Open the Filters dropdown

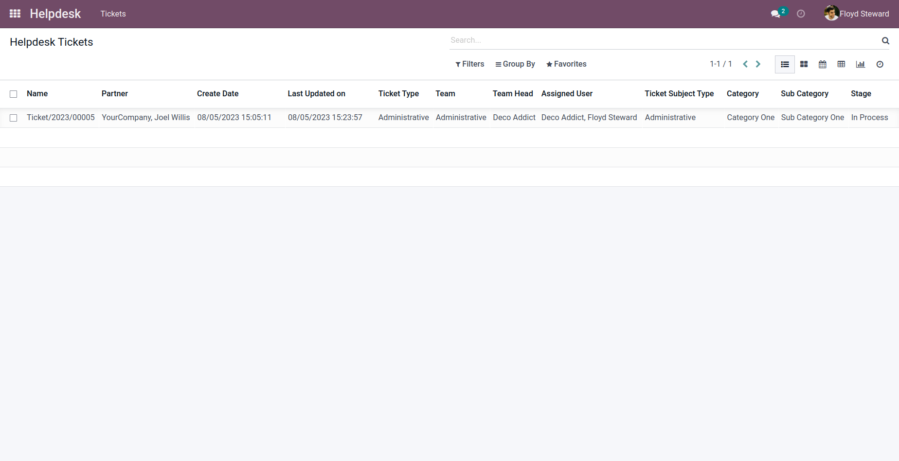click(x=470, y=64)
